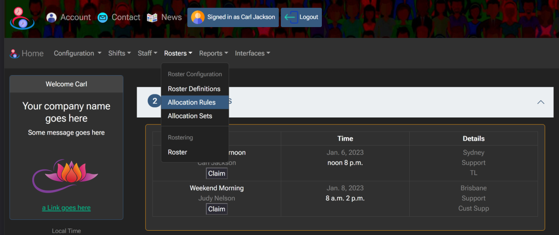Select Allocation Sets menu entry
559x235 pixels.
pyautogui.click(x=190, y=116)
